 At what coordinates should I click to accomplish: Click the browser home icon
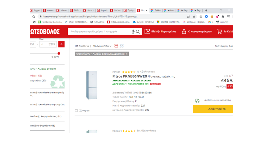34,17
